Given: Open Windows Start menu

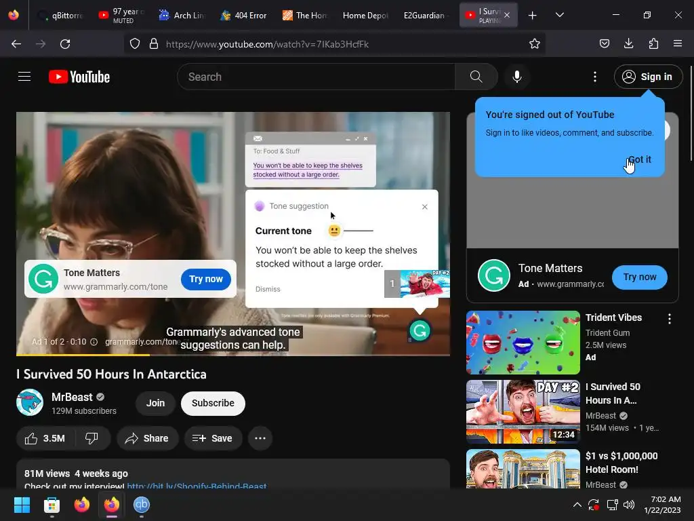Looking at the screenshot, I should click(22, 505).
